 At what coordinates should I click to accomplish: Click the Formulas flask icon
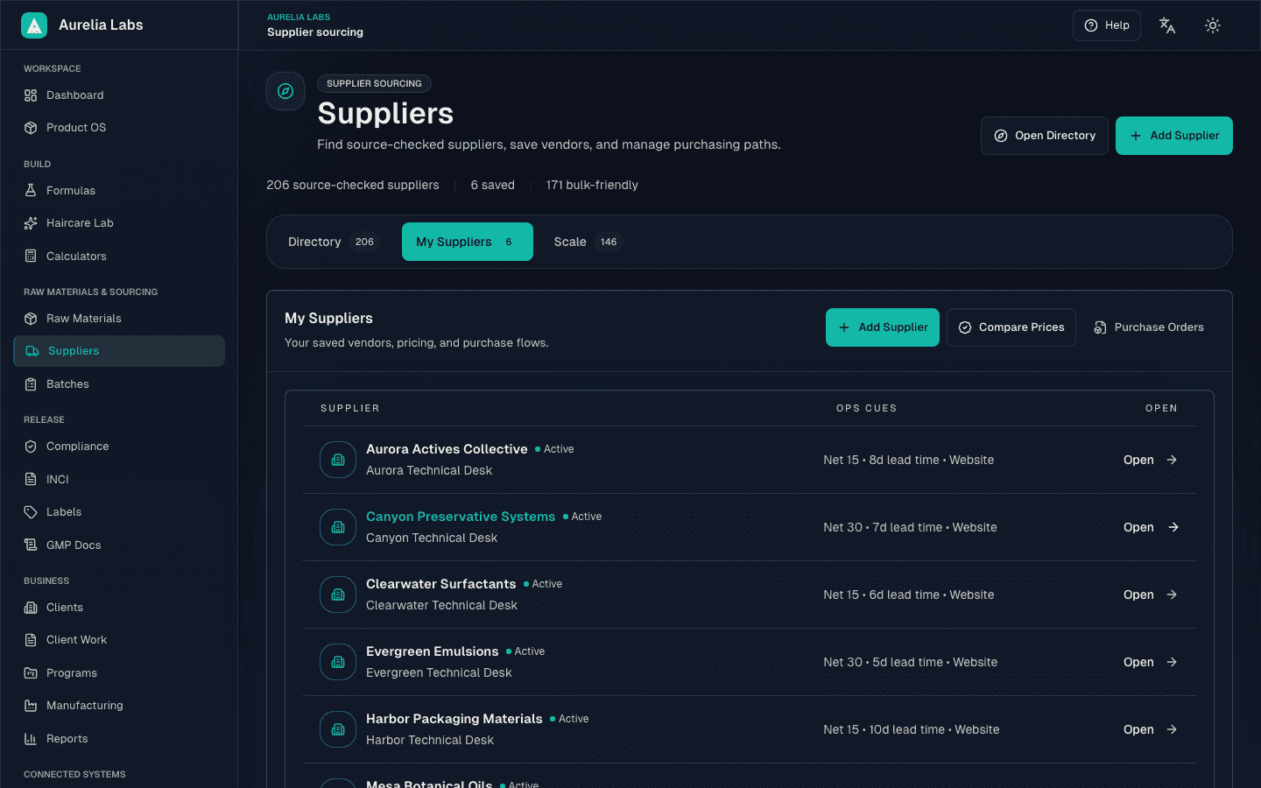tap(31, 191)
